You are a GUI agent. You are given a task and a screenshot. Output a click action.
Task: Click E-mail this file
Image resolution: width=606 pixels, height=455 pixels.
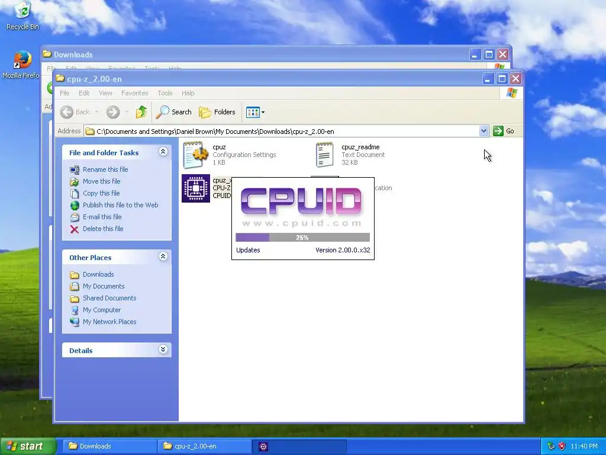pyautogui.click(x=102, y=217)
